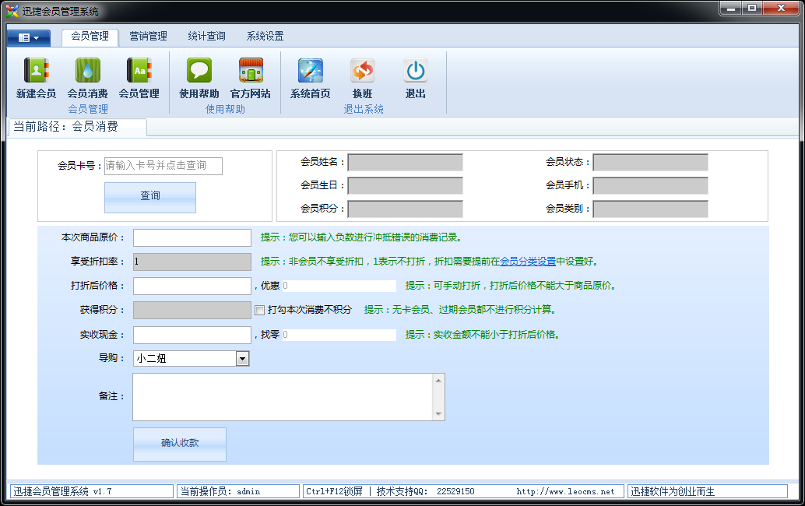Click the 会员状态 field
This screenshot has width=805, height=506.
coord(651,162)
